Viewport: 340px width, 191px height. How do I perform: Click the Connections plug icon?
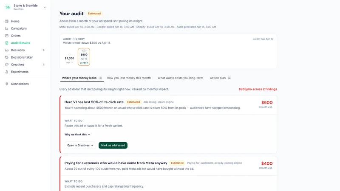pos(7,84)
